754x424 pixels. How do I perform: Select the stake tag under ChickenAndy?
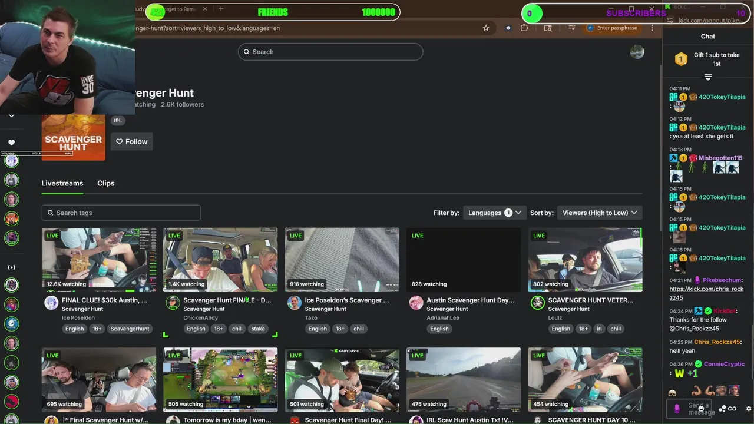coord(258,329)
